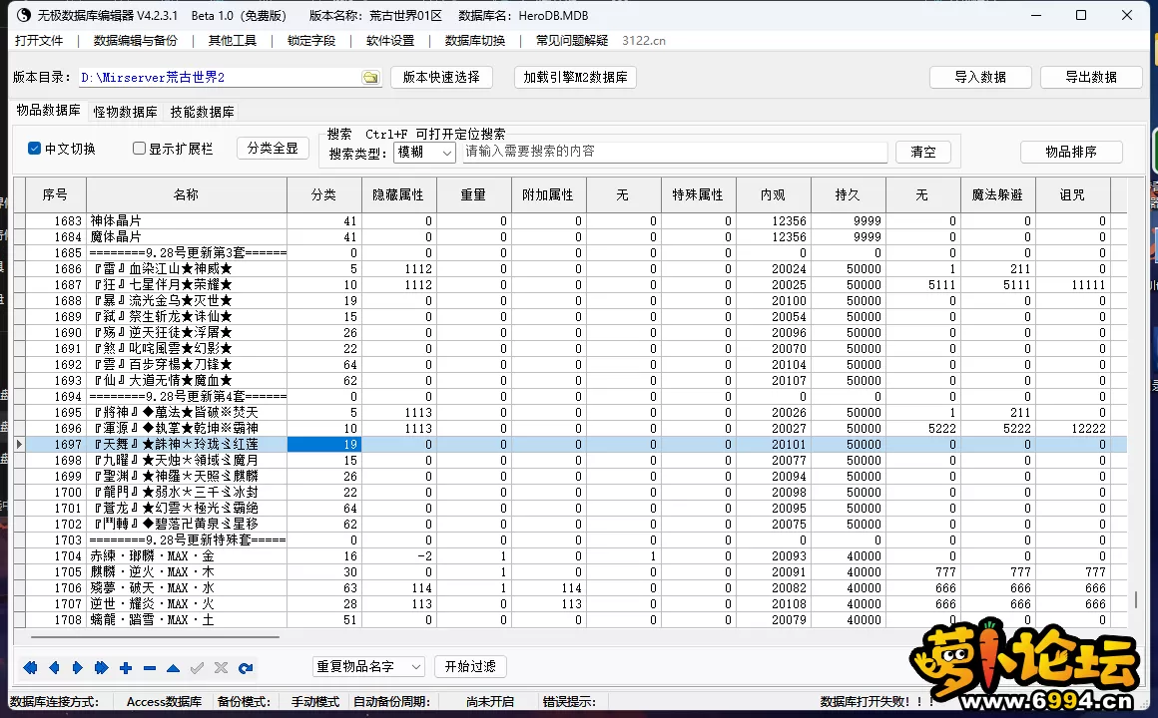Click 导出数据 button
This screenshot has width=1158, height=718.
1091,77
